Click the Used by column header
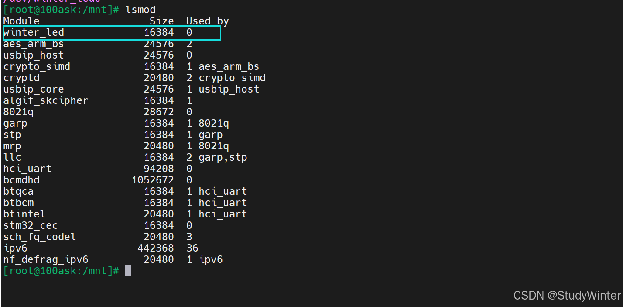Image resolution: width=623 pixels, height=307 pixels. click(x=207, y=21)
